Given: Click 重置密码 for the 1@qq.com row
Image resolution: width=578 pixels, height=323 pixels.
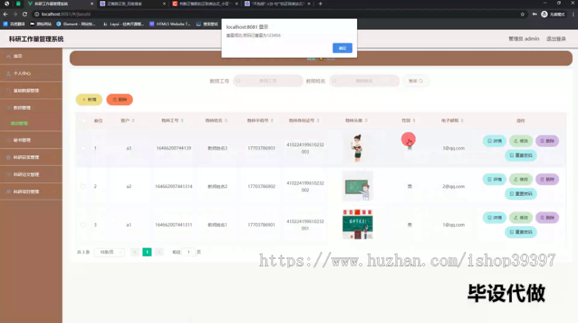Looking at the screenshot, I should [521, 232].
